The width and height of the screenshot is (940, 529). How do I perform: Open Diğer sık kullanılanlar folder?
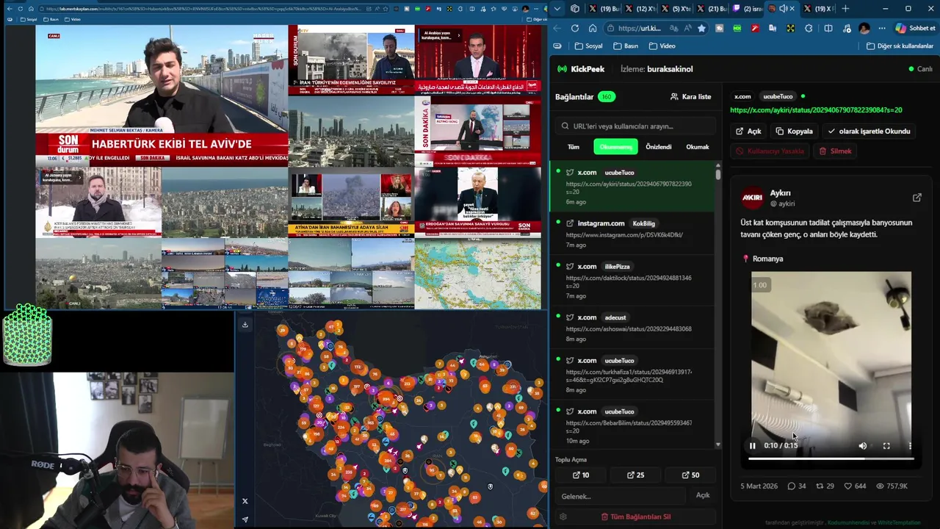coord(900,46)
